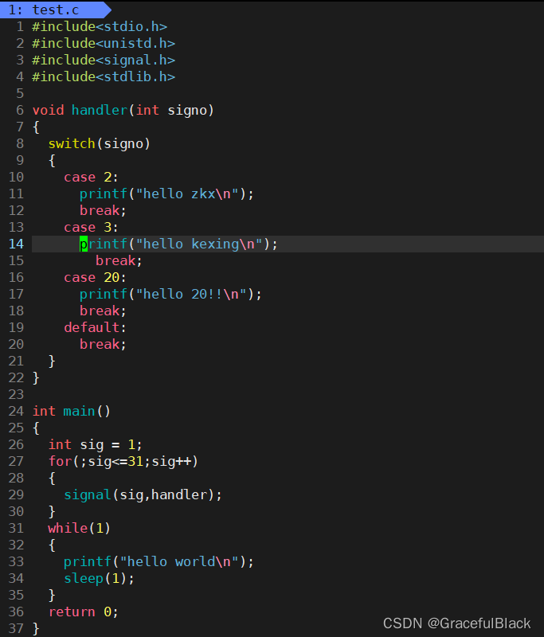This screenshot has height=637, width=544.
Task: Click the int sig = 1; line
Action: point(95,445)
